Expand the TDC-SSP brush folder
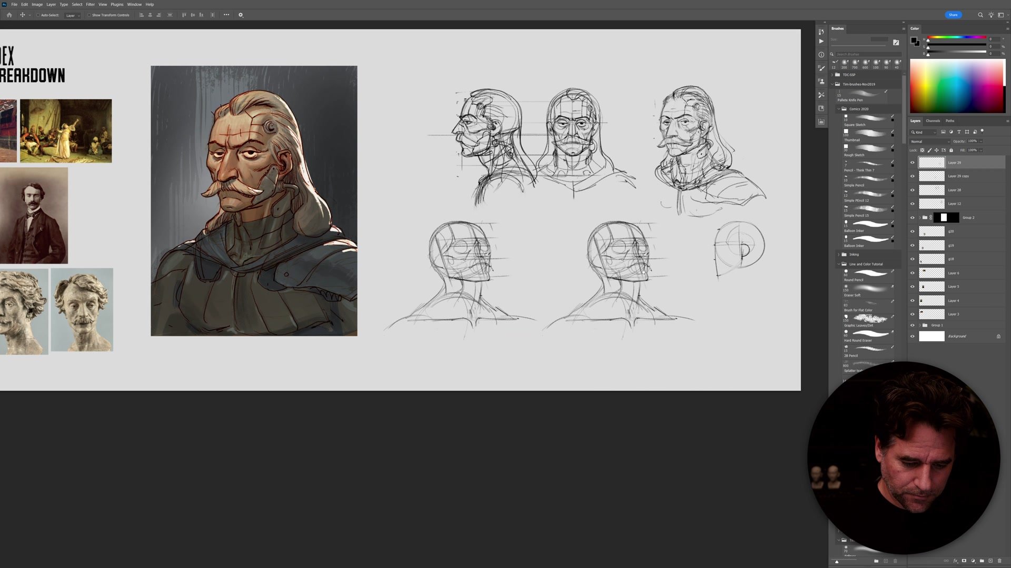This screenshot has height=568, width=1011. click(x=832, y=75)
